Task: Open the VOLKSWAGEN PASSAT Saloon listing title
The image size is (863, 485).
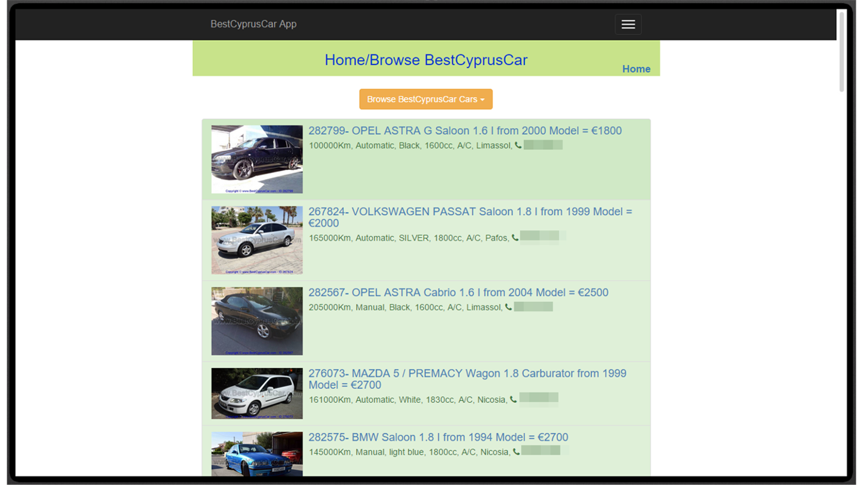Action: pyautogui.click(x=470, y=217)
